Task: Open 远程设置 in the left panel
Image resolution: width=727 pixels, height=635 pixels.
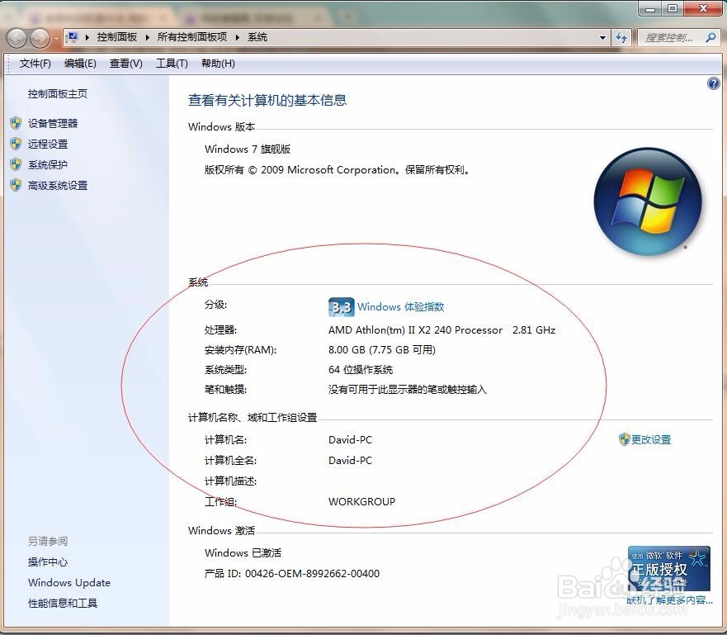Action: (47, 143)
